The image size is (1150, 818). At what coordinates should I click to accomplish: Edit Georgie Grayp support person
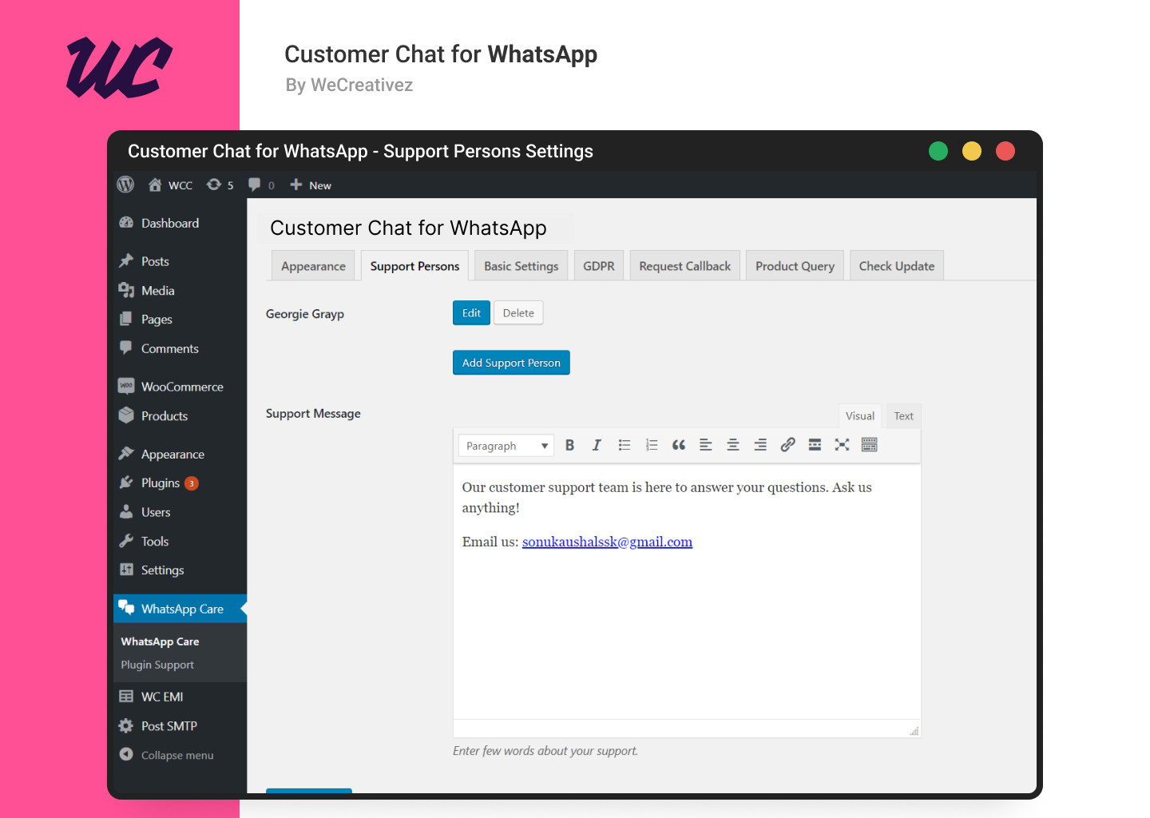[471, 313]
